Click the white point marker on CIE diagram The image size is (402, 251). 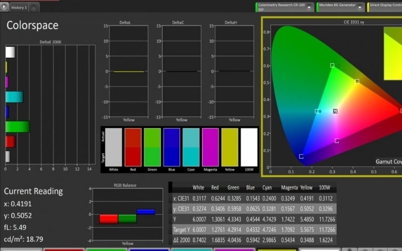coord(335,111)
